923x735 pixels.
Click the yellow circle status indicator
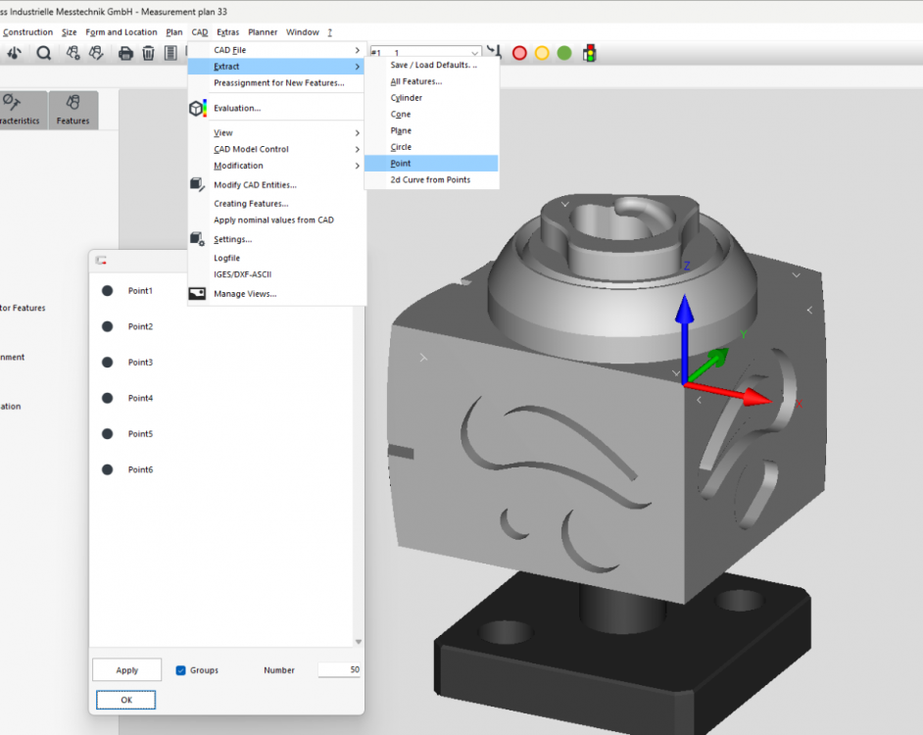542,53
